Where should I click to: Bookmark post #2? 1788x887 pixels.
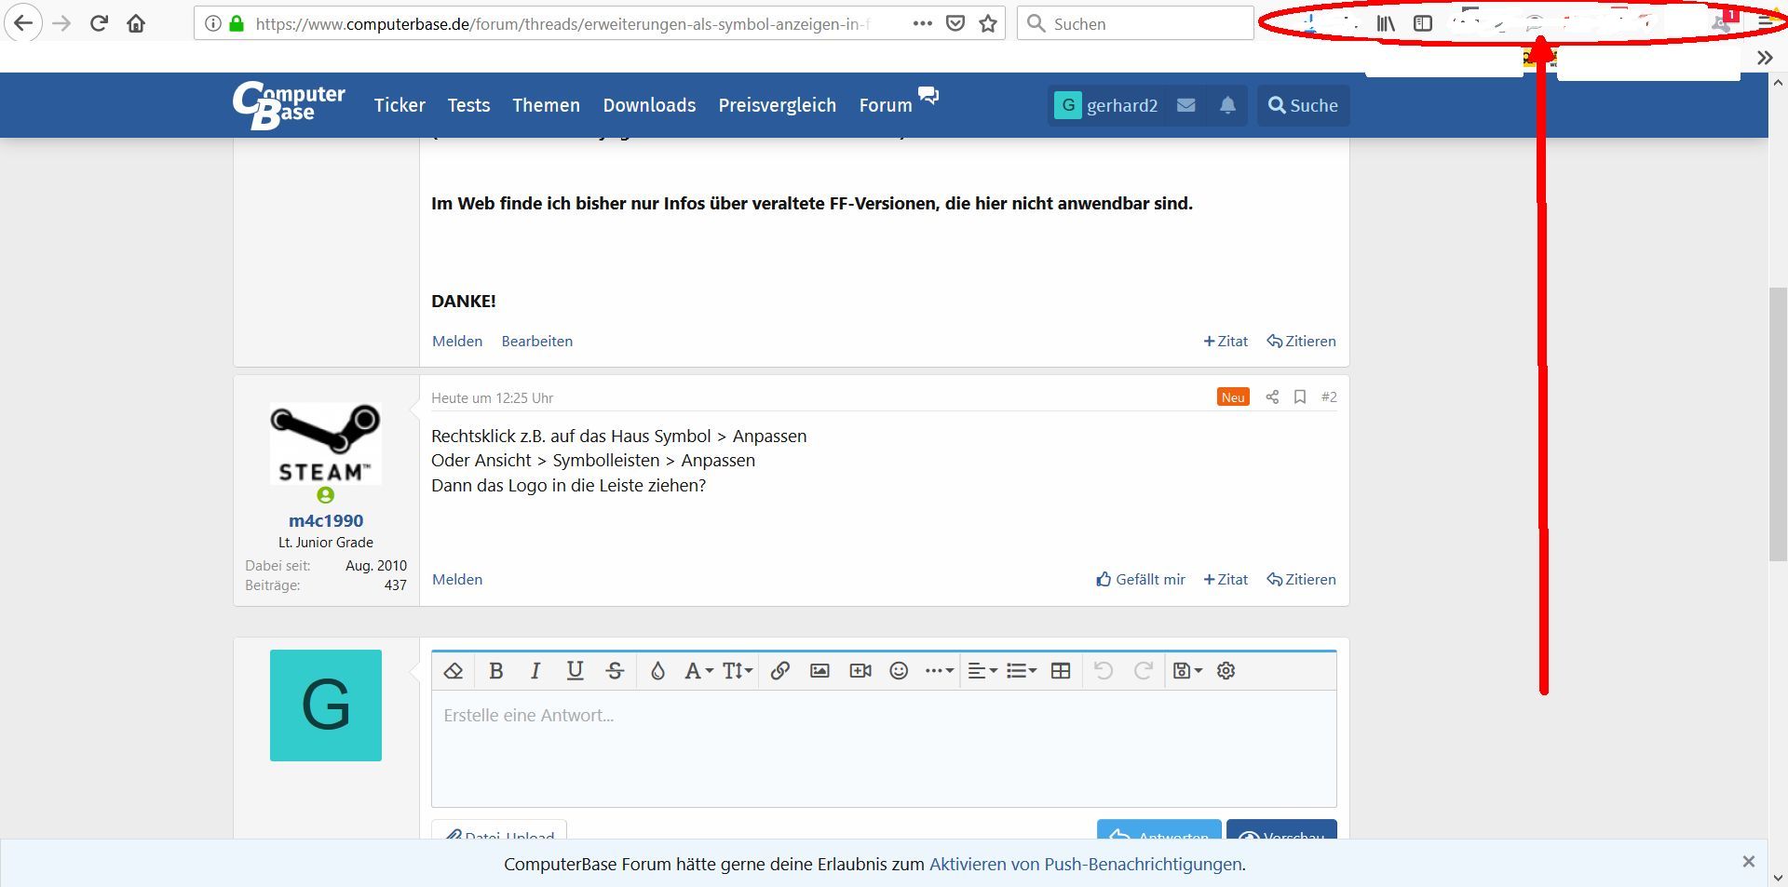(x=1300, y=397)
